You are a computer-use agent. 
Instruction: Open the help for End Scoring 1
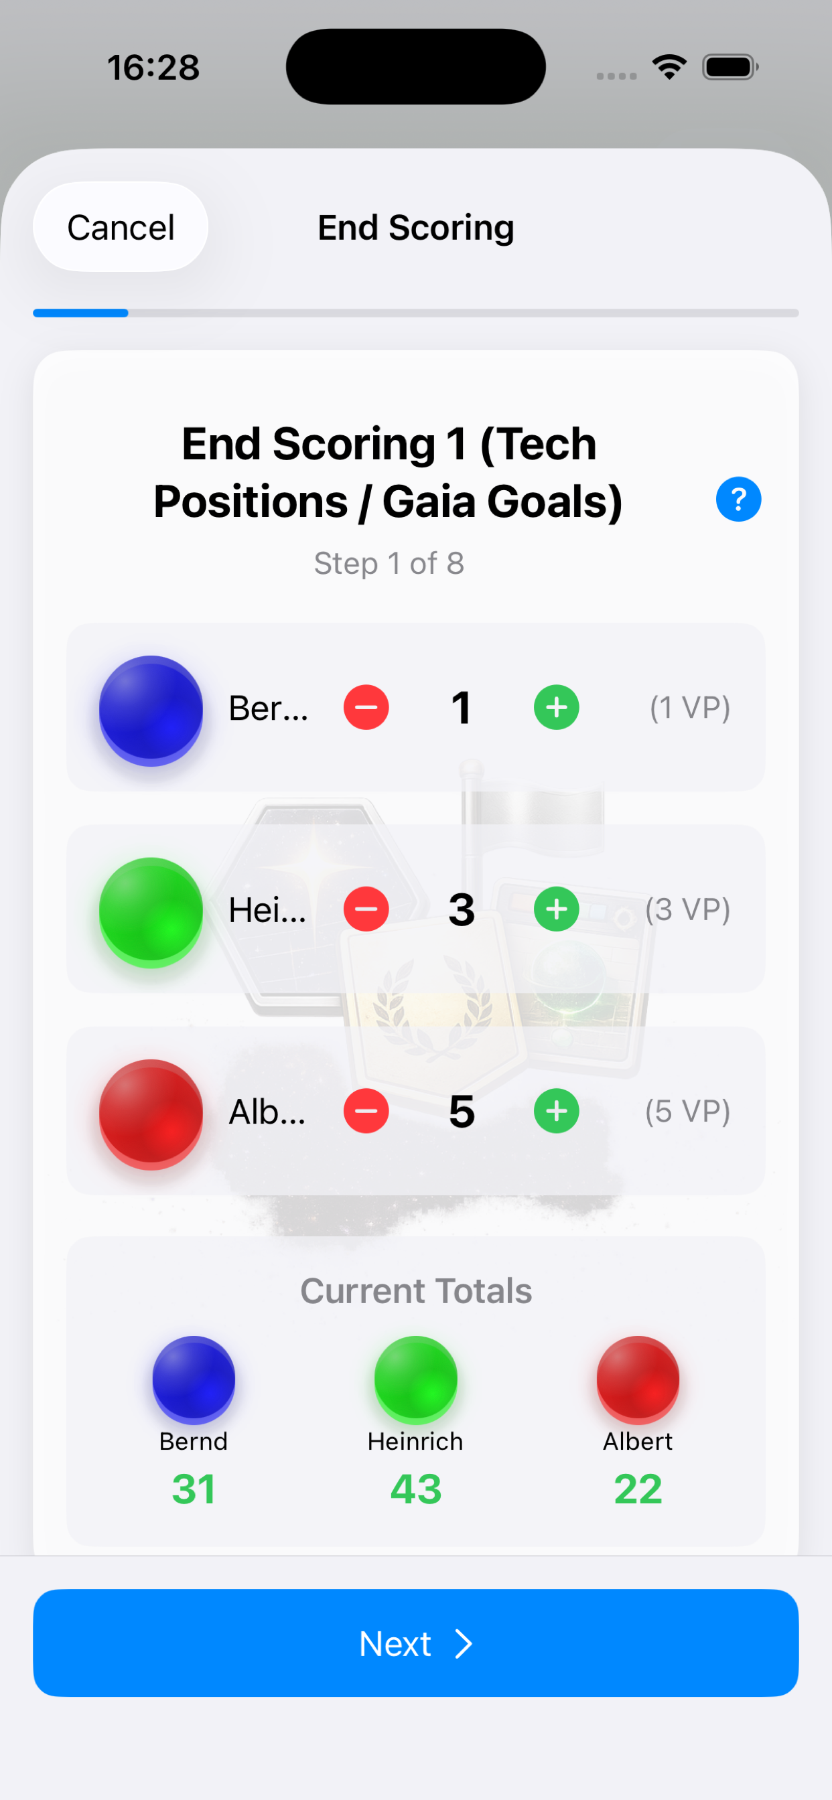(738, 498)
